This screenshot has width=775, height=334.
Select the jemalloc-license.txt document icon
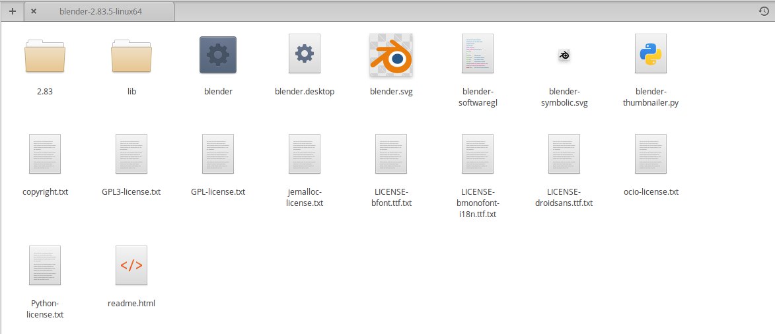coord(305,154)
